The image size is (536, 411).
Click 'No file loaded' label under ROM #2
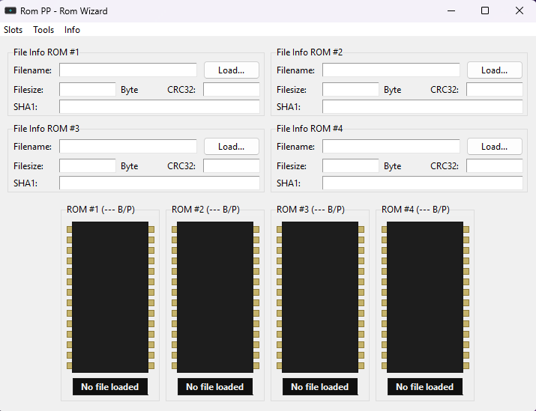[x=215, y=387]
